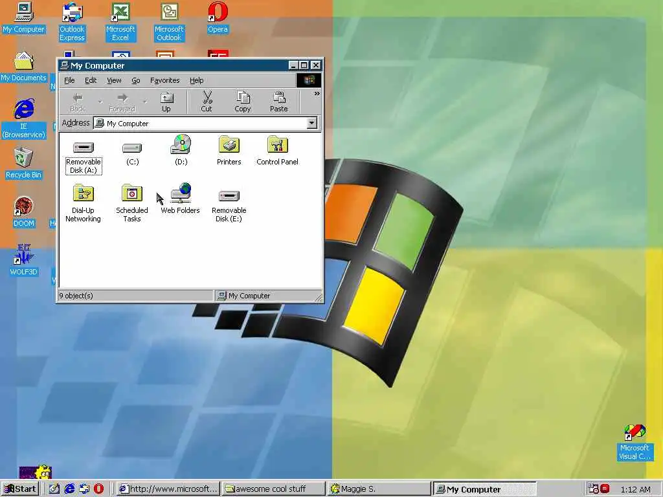Screen dimensions: 663x497
Task: Select Removable Disk (E:) in My Computer
Action: [x=229, y=206]
